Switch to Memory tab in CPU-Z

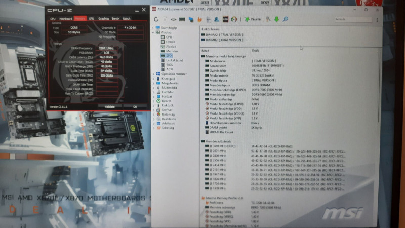(x=80, y=19)
